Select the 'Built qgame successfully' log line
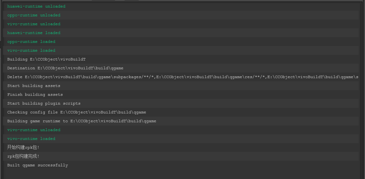 coord(38,165)
